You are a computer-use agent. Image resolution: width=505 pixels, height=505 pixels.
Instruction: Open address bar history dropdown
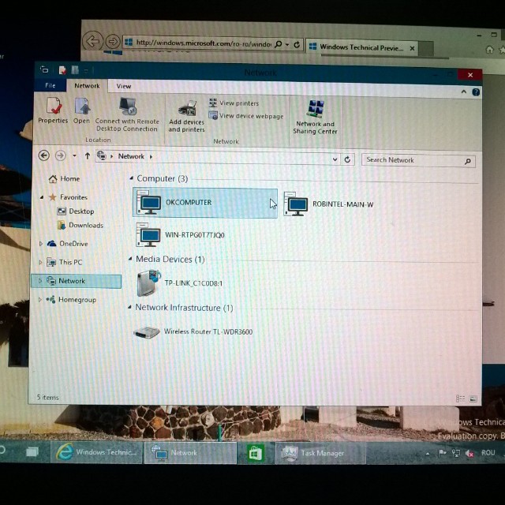tap(335, 159)
